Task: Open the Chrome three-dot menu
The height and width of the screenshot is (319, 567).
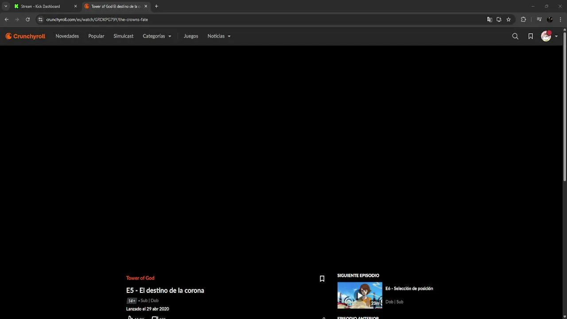Action: coord(560,19)
